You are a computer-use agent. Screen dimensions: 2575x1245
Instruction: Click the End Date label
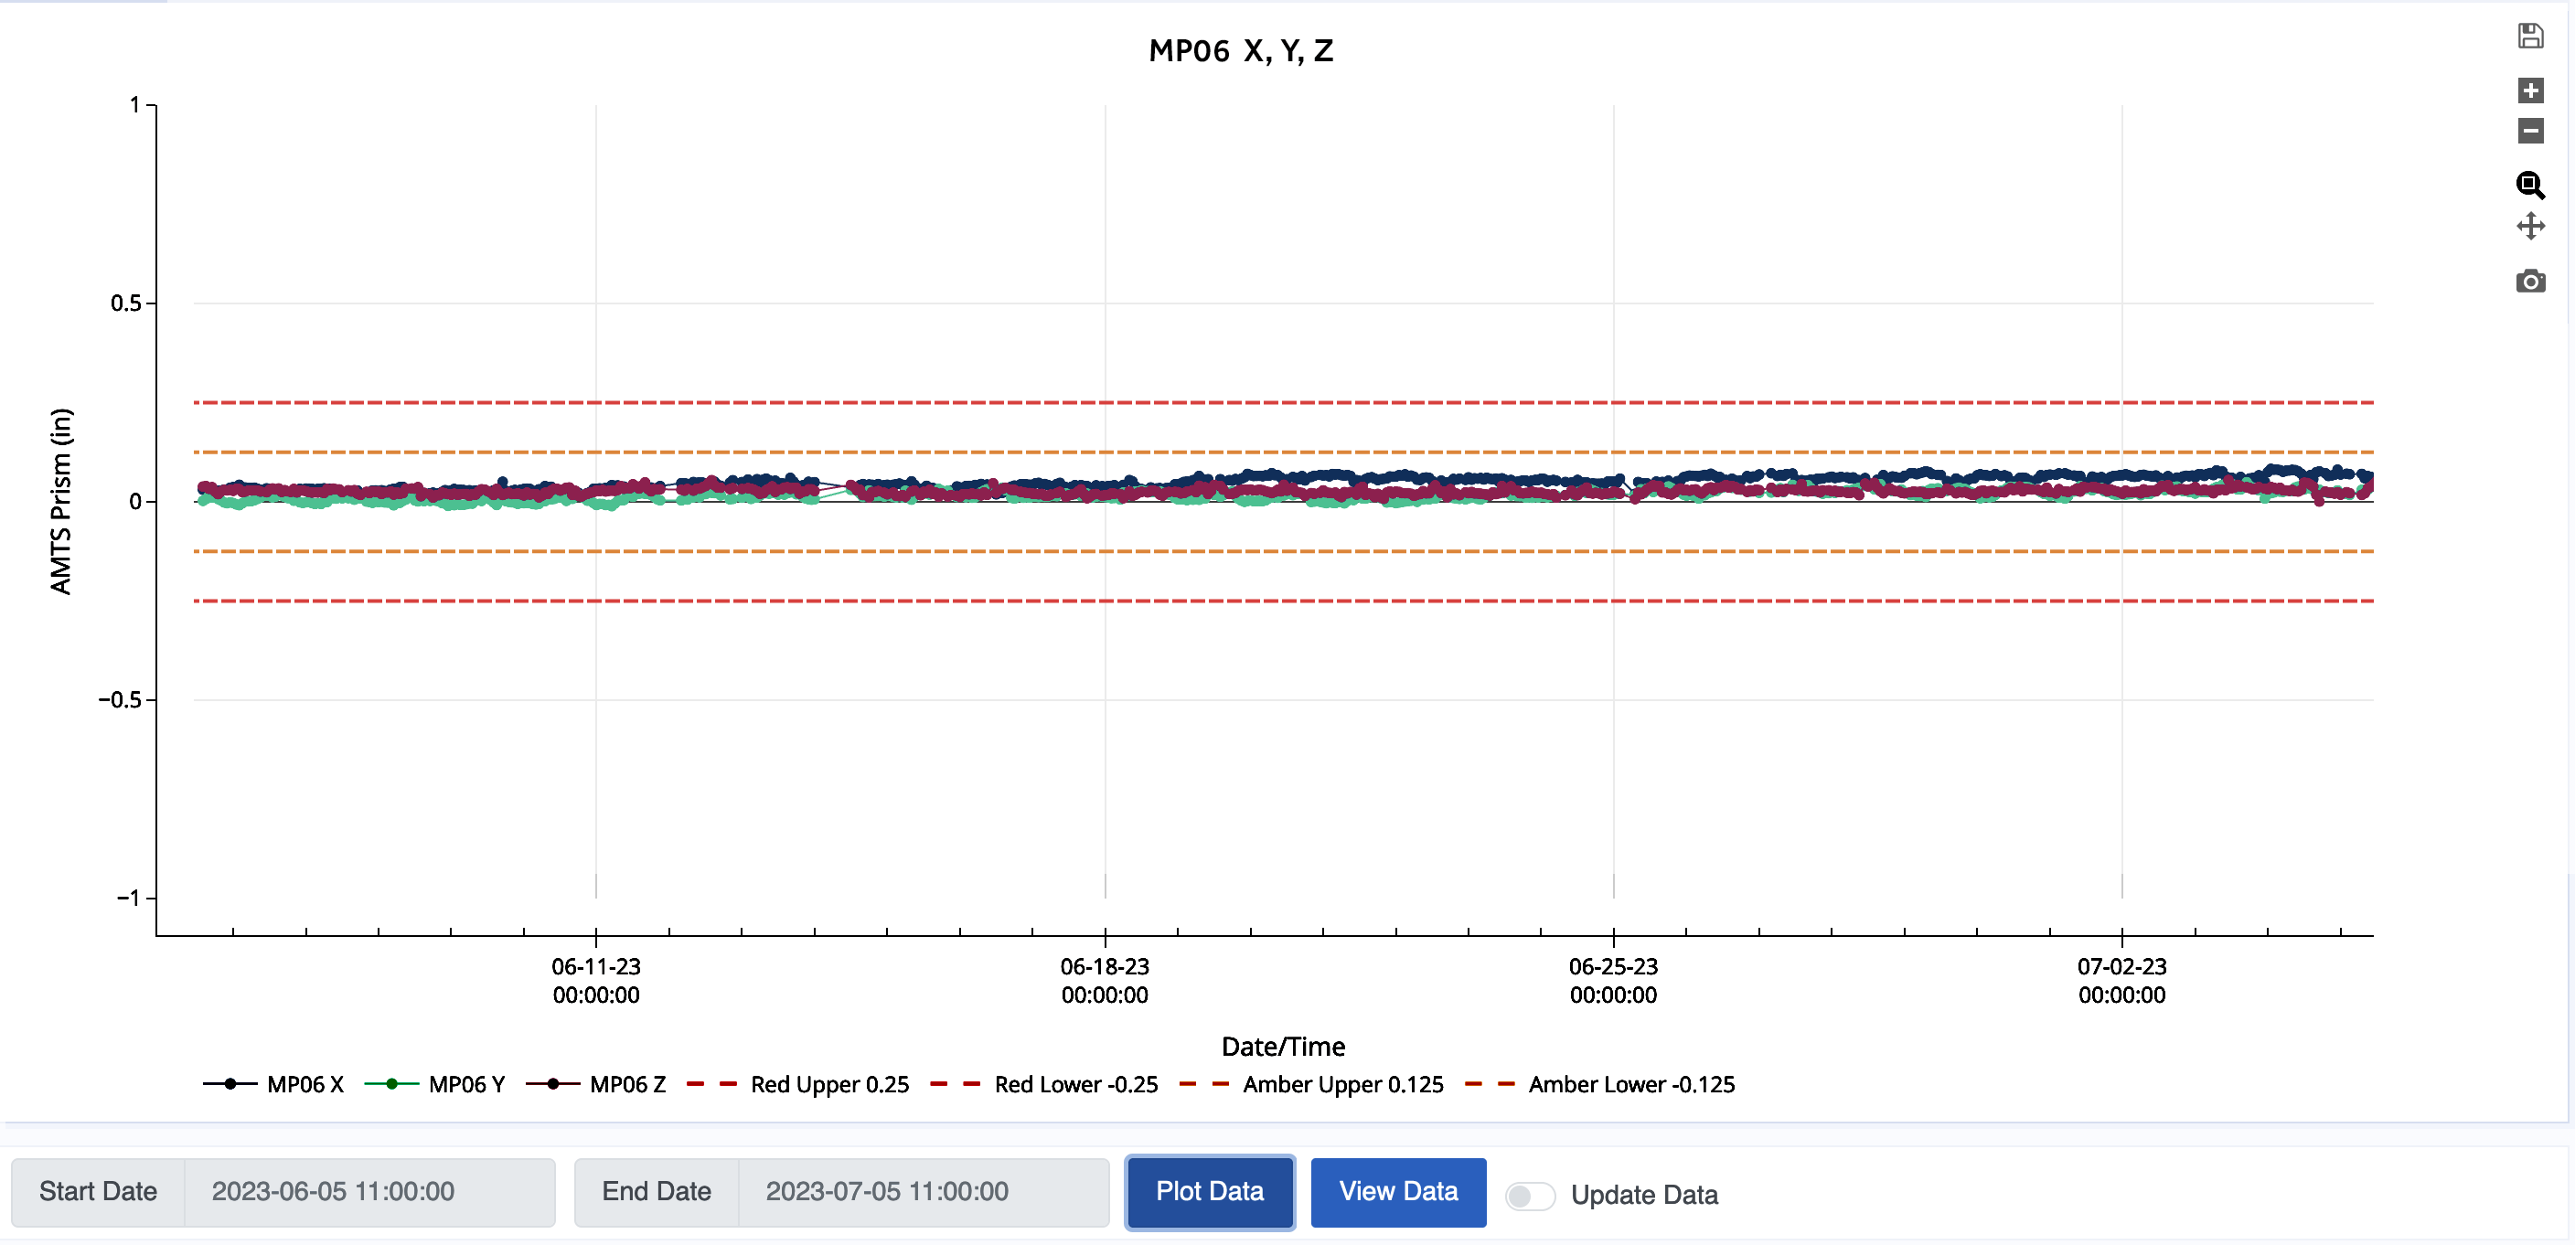pos(656,1191)
